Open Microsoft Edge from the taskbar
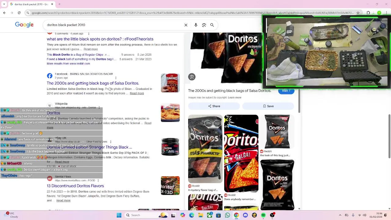391x220 pixels. tap(191, 215)
